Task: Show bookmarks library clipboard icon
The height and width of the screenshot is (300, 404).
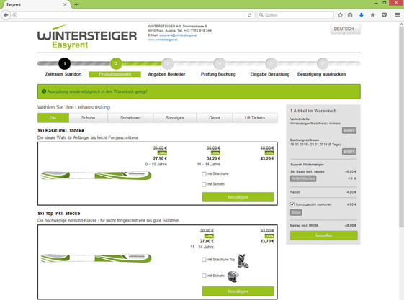Action: [x=350, y=15]
